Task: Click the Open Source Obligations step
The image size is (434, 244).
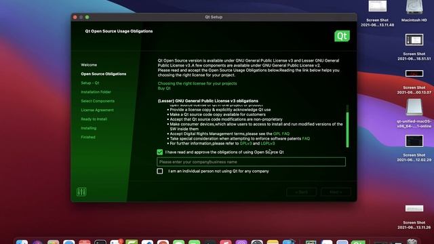Action: coord(104,74)
